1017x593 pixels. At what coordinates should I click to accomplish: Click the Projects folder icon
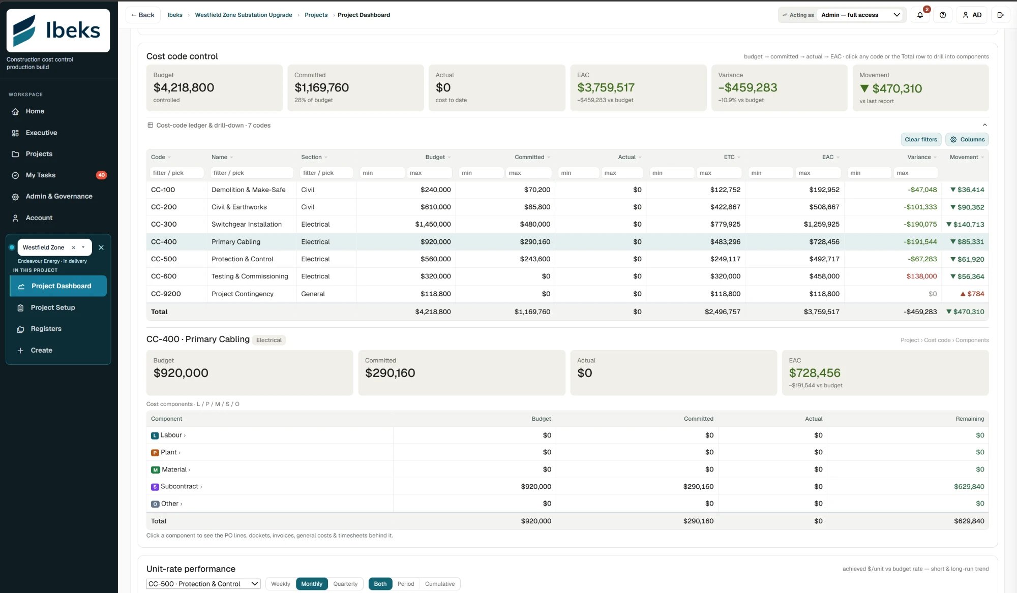tap(15, 154)
